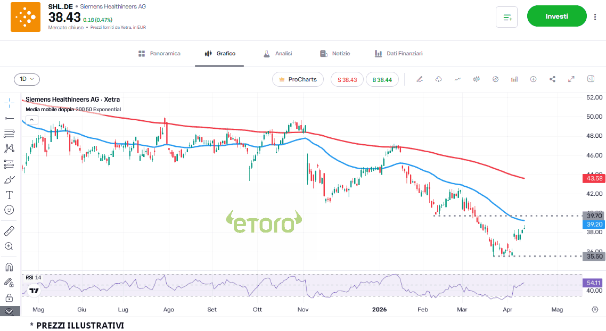This screenshot has height=331, width=606.
Task: Select the brush drawing tool
Action: coord(9,179)
